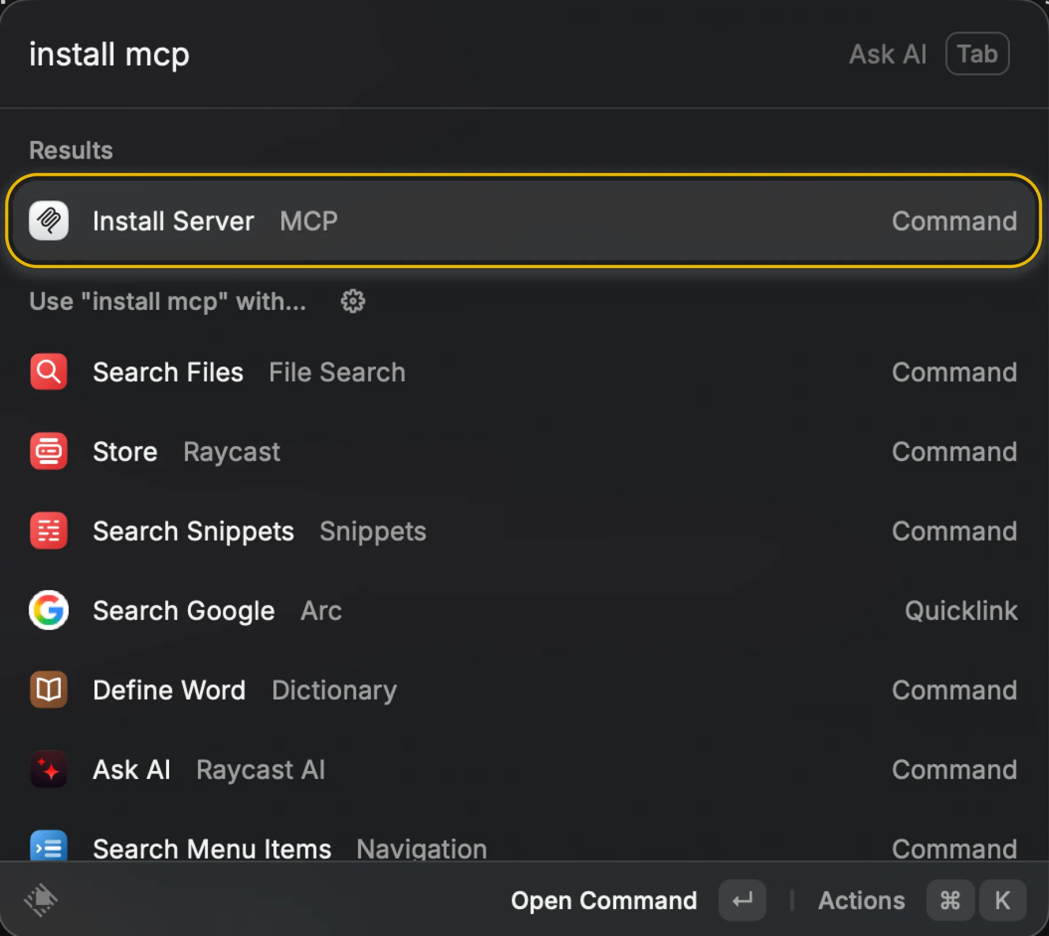Viewport: 1049px width, 936px height.
Task: Open the Raycast Store icon
Action: [49, 451]
